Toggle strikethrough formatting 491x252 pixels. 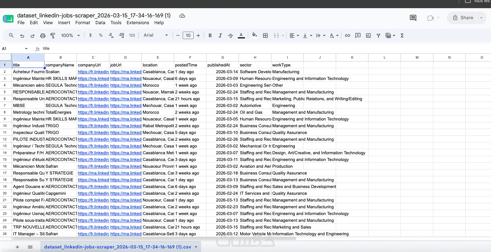pyautogui.click(x=231, y=36)
